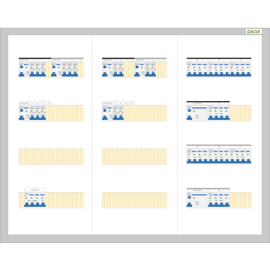Select the empty DIN rail in middle column's bottom row
The height and width of the screenshot is (270, 270).
(x=134, y=200)
